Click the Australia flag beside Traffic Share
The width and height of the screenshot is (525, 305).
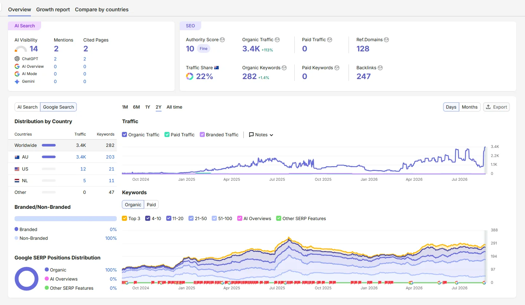[x=216, y=68]
